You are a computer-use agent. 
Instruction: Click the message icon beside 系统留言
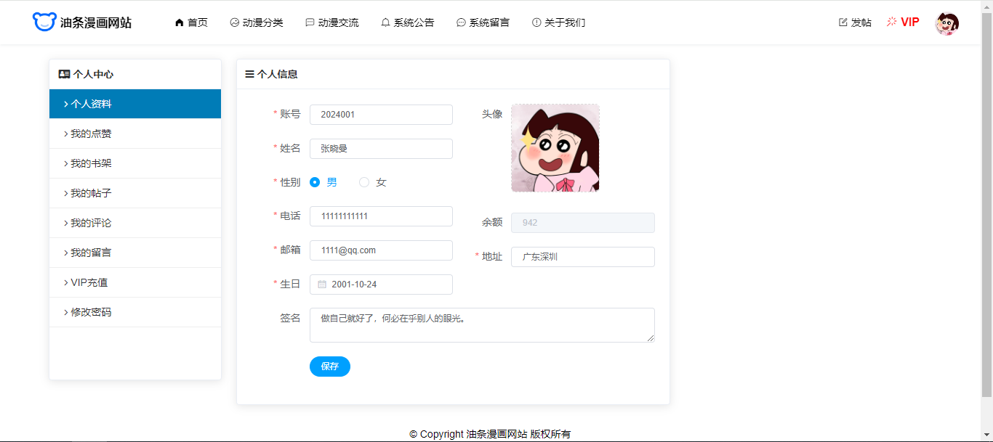[461, 22]
